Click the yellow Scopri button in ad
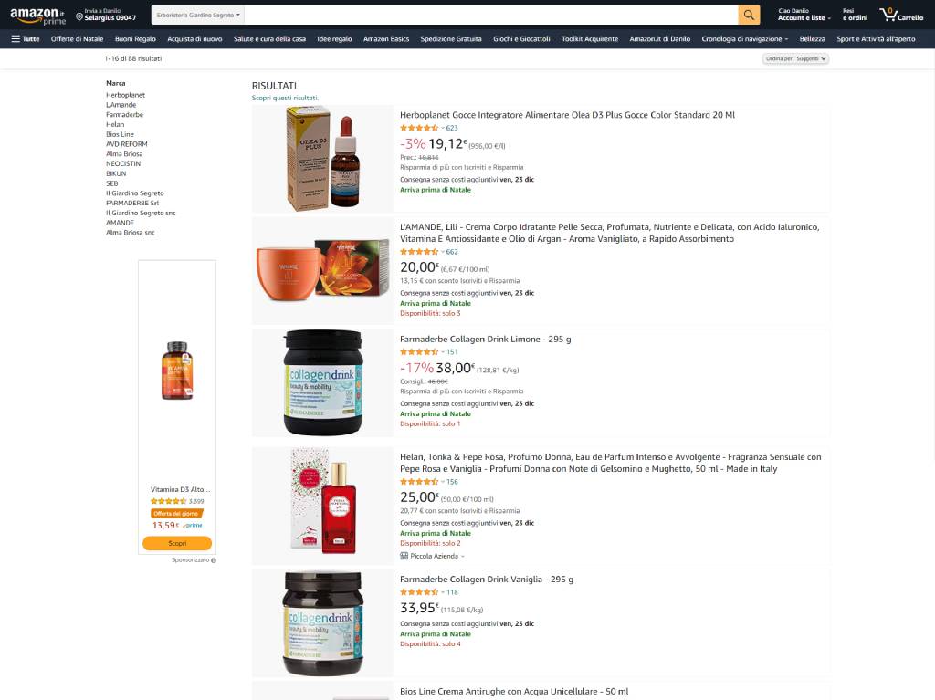 point(177,543)
